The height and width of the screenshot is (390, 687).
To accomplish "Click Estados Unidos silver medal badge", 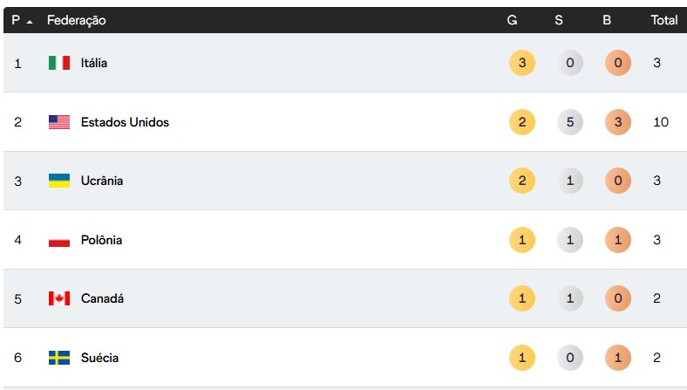I will [570, 122].
